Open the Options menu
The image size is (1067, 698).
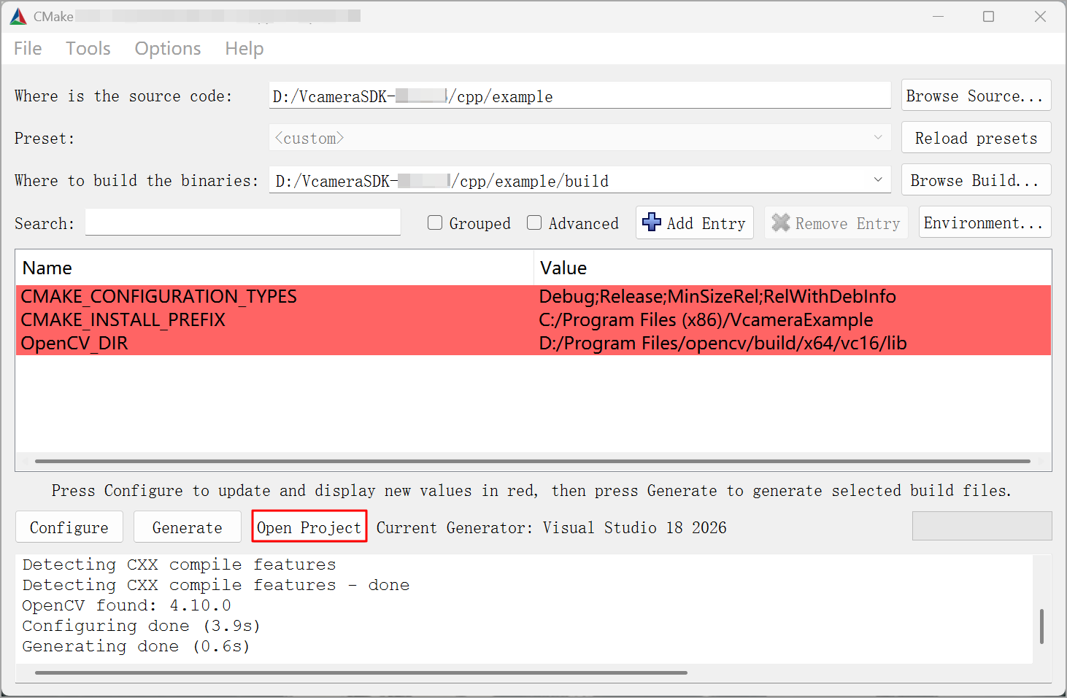pyautogui.click(x=168, y=49)
